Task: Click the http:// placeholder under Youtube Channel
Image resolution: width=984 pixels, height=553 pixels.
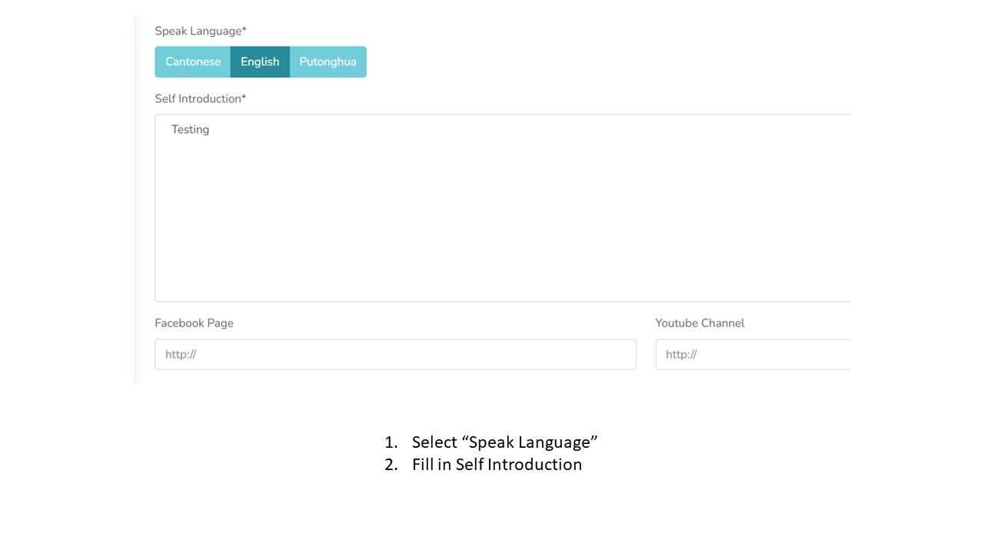Action: [681, 355]
